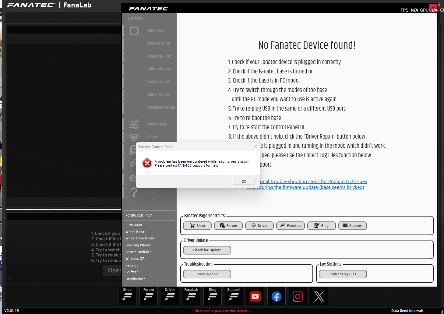Image resolution: width=444 pixels, height=314 pixels.
Task: Open the FFB Test steering wheel icon
Action: (134, 137)
